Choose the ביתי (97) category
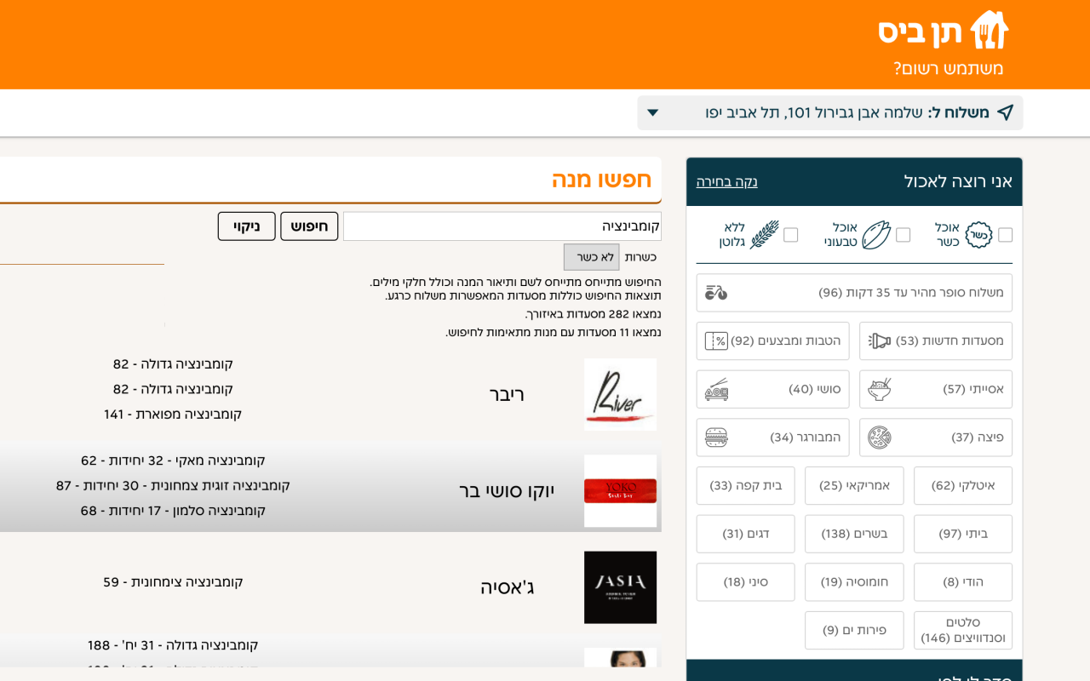The height and width of the screenshot is (681, 1090). pyautogui.click(x=963, y=534)
